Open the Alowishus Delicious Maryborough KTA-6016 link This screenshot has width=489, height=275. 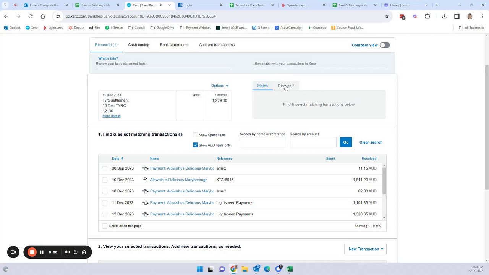coord(179,180)
